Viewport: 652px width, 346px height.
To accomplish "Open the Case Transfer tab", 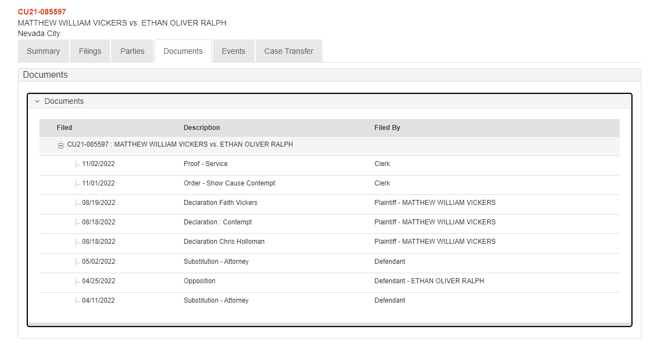I will (288, 51).
